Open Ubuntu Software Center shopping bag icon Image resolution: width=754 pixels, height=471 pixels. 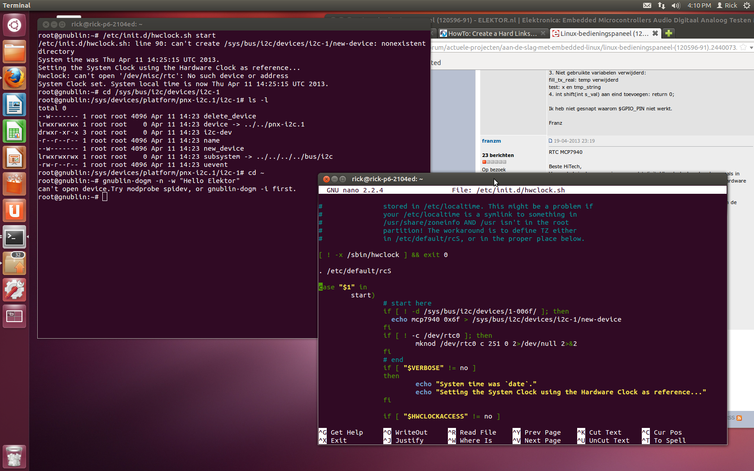(x=14, y=184)
